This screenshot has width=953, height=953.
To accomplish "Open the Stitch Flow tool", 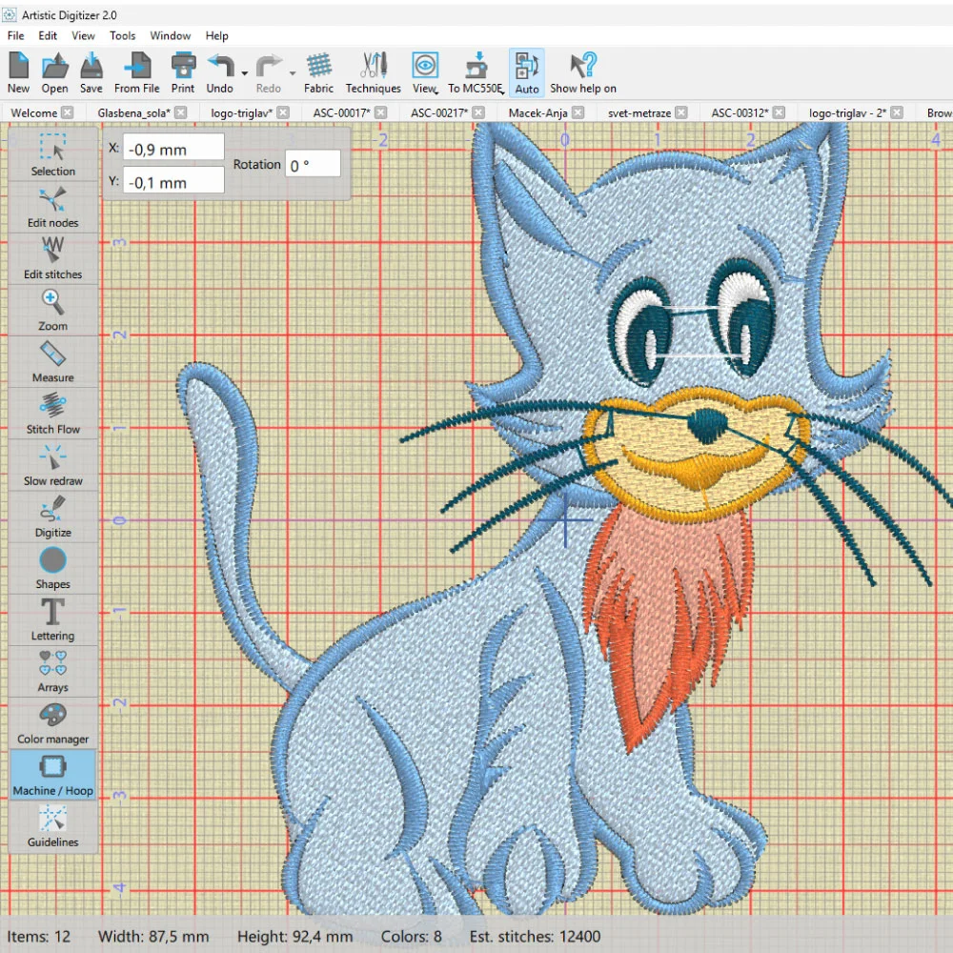I will pyautogui.click(x=52, y=413).
